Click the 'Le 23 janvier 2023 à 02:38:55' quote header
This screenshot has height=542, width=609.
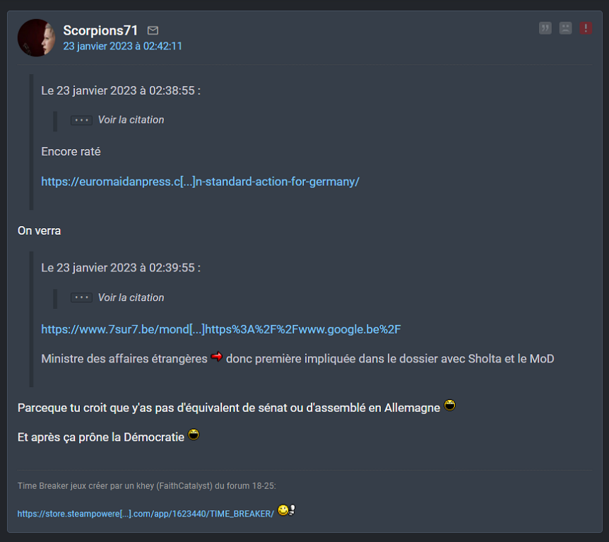pyautogui.click(x=121, y=90)
